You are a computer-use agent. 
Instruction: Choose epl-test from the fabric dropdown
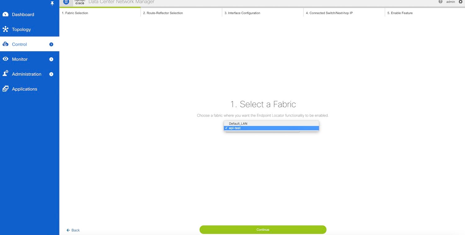coord(271,128)
